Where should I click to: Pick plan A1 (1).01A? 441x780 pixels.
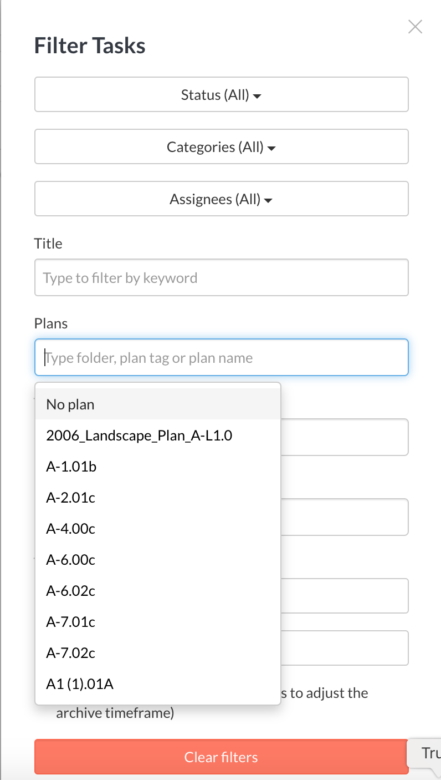(158, 683)
